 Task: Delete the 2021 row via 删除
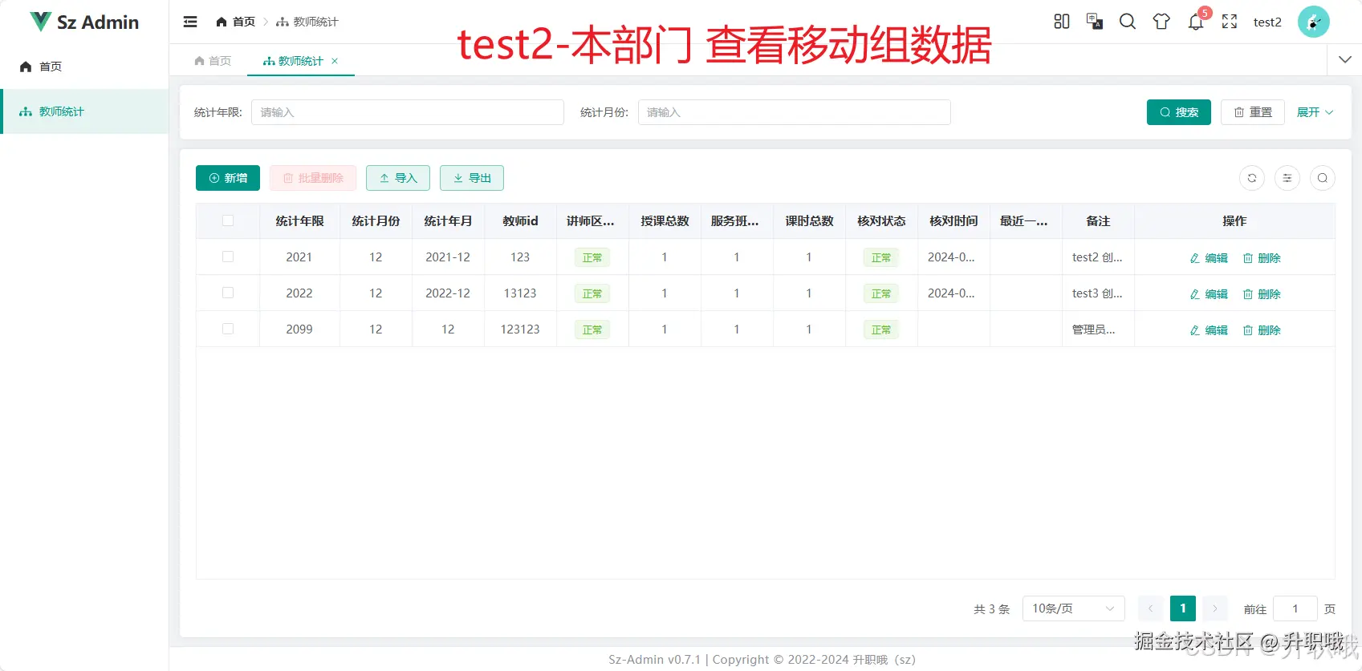pos(1262,258)
